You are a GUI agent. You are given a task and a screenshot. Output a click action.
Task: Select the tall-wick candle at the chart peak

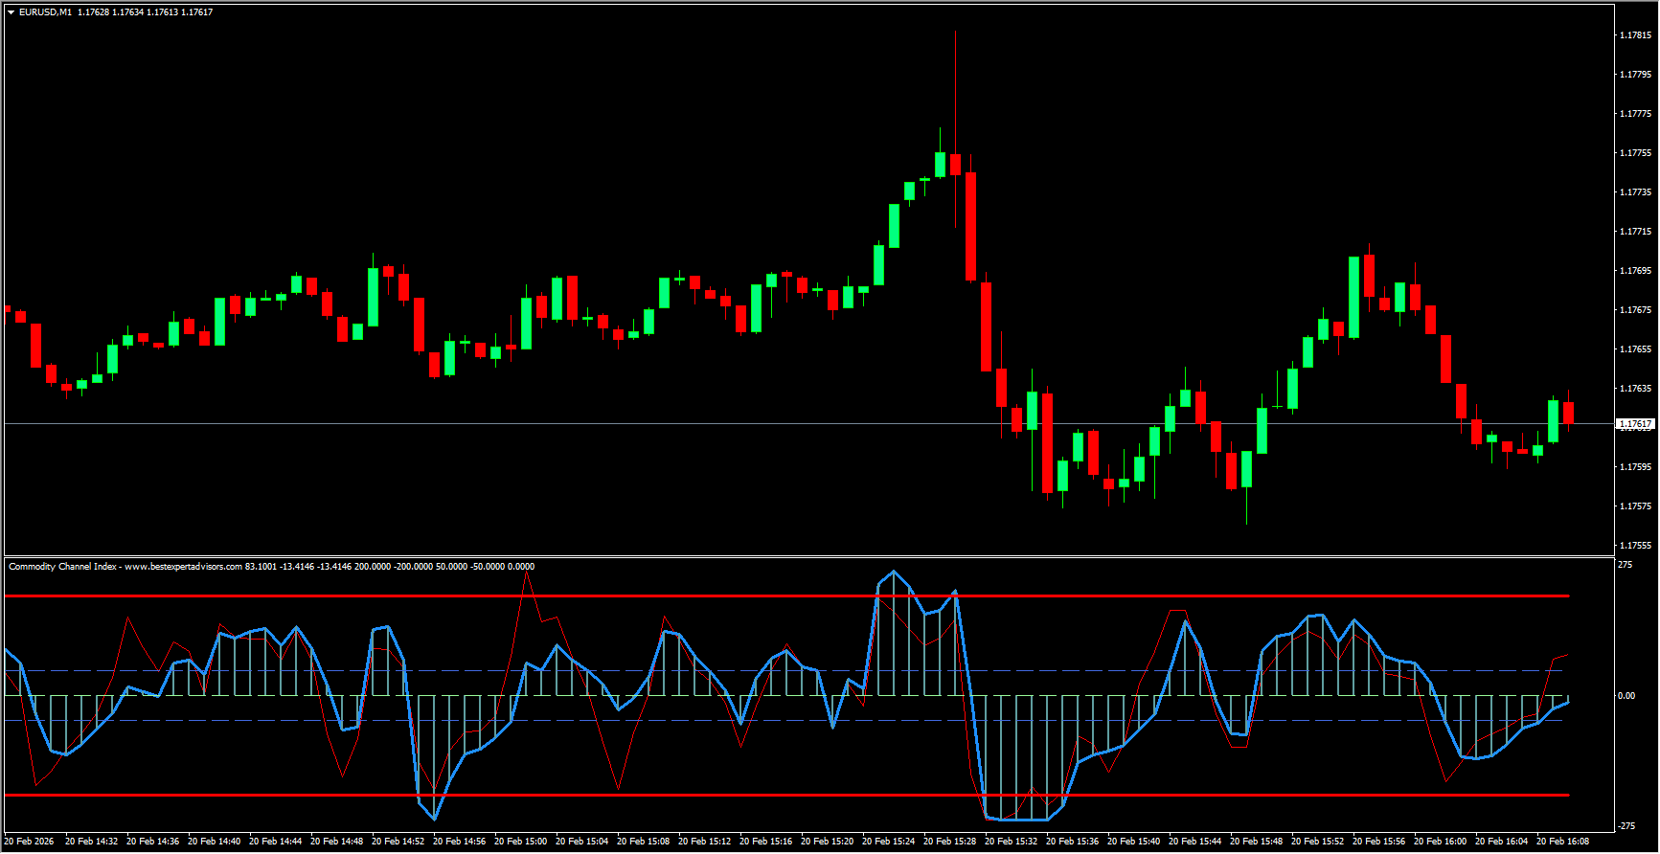coord(955,163)
